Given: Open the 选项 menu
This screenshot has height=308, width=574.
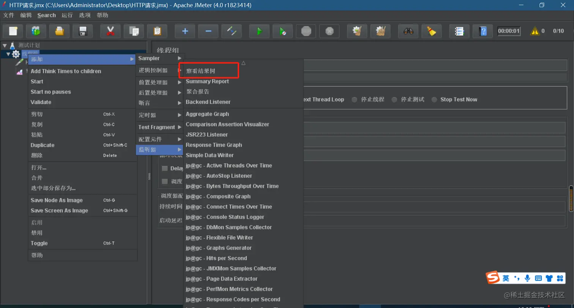Looking at the screenshot, I should click(85, 15).
